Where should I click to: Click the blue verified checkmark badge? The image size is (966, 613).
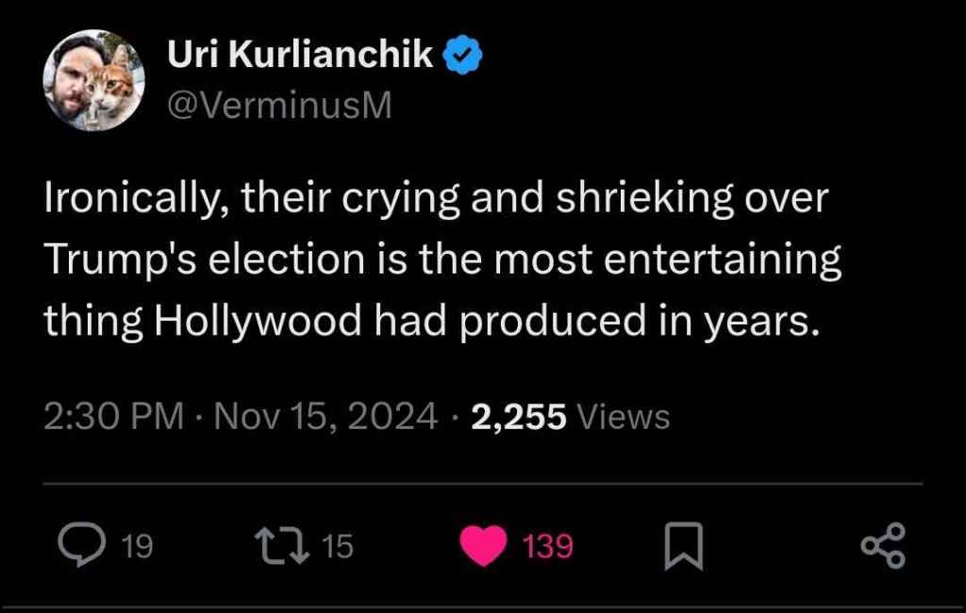(463, 57)
